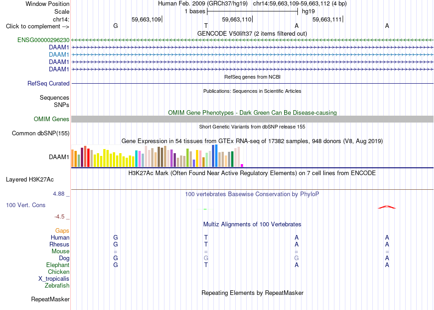Click the H3K27Ac Mark track title
Screen dimensions: 434x310
click(252, 173)
